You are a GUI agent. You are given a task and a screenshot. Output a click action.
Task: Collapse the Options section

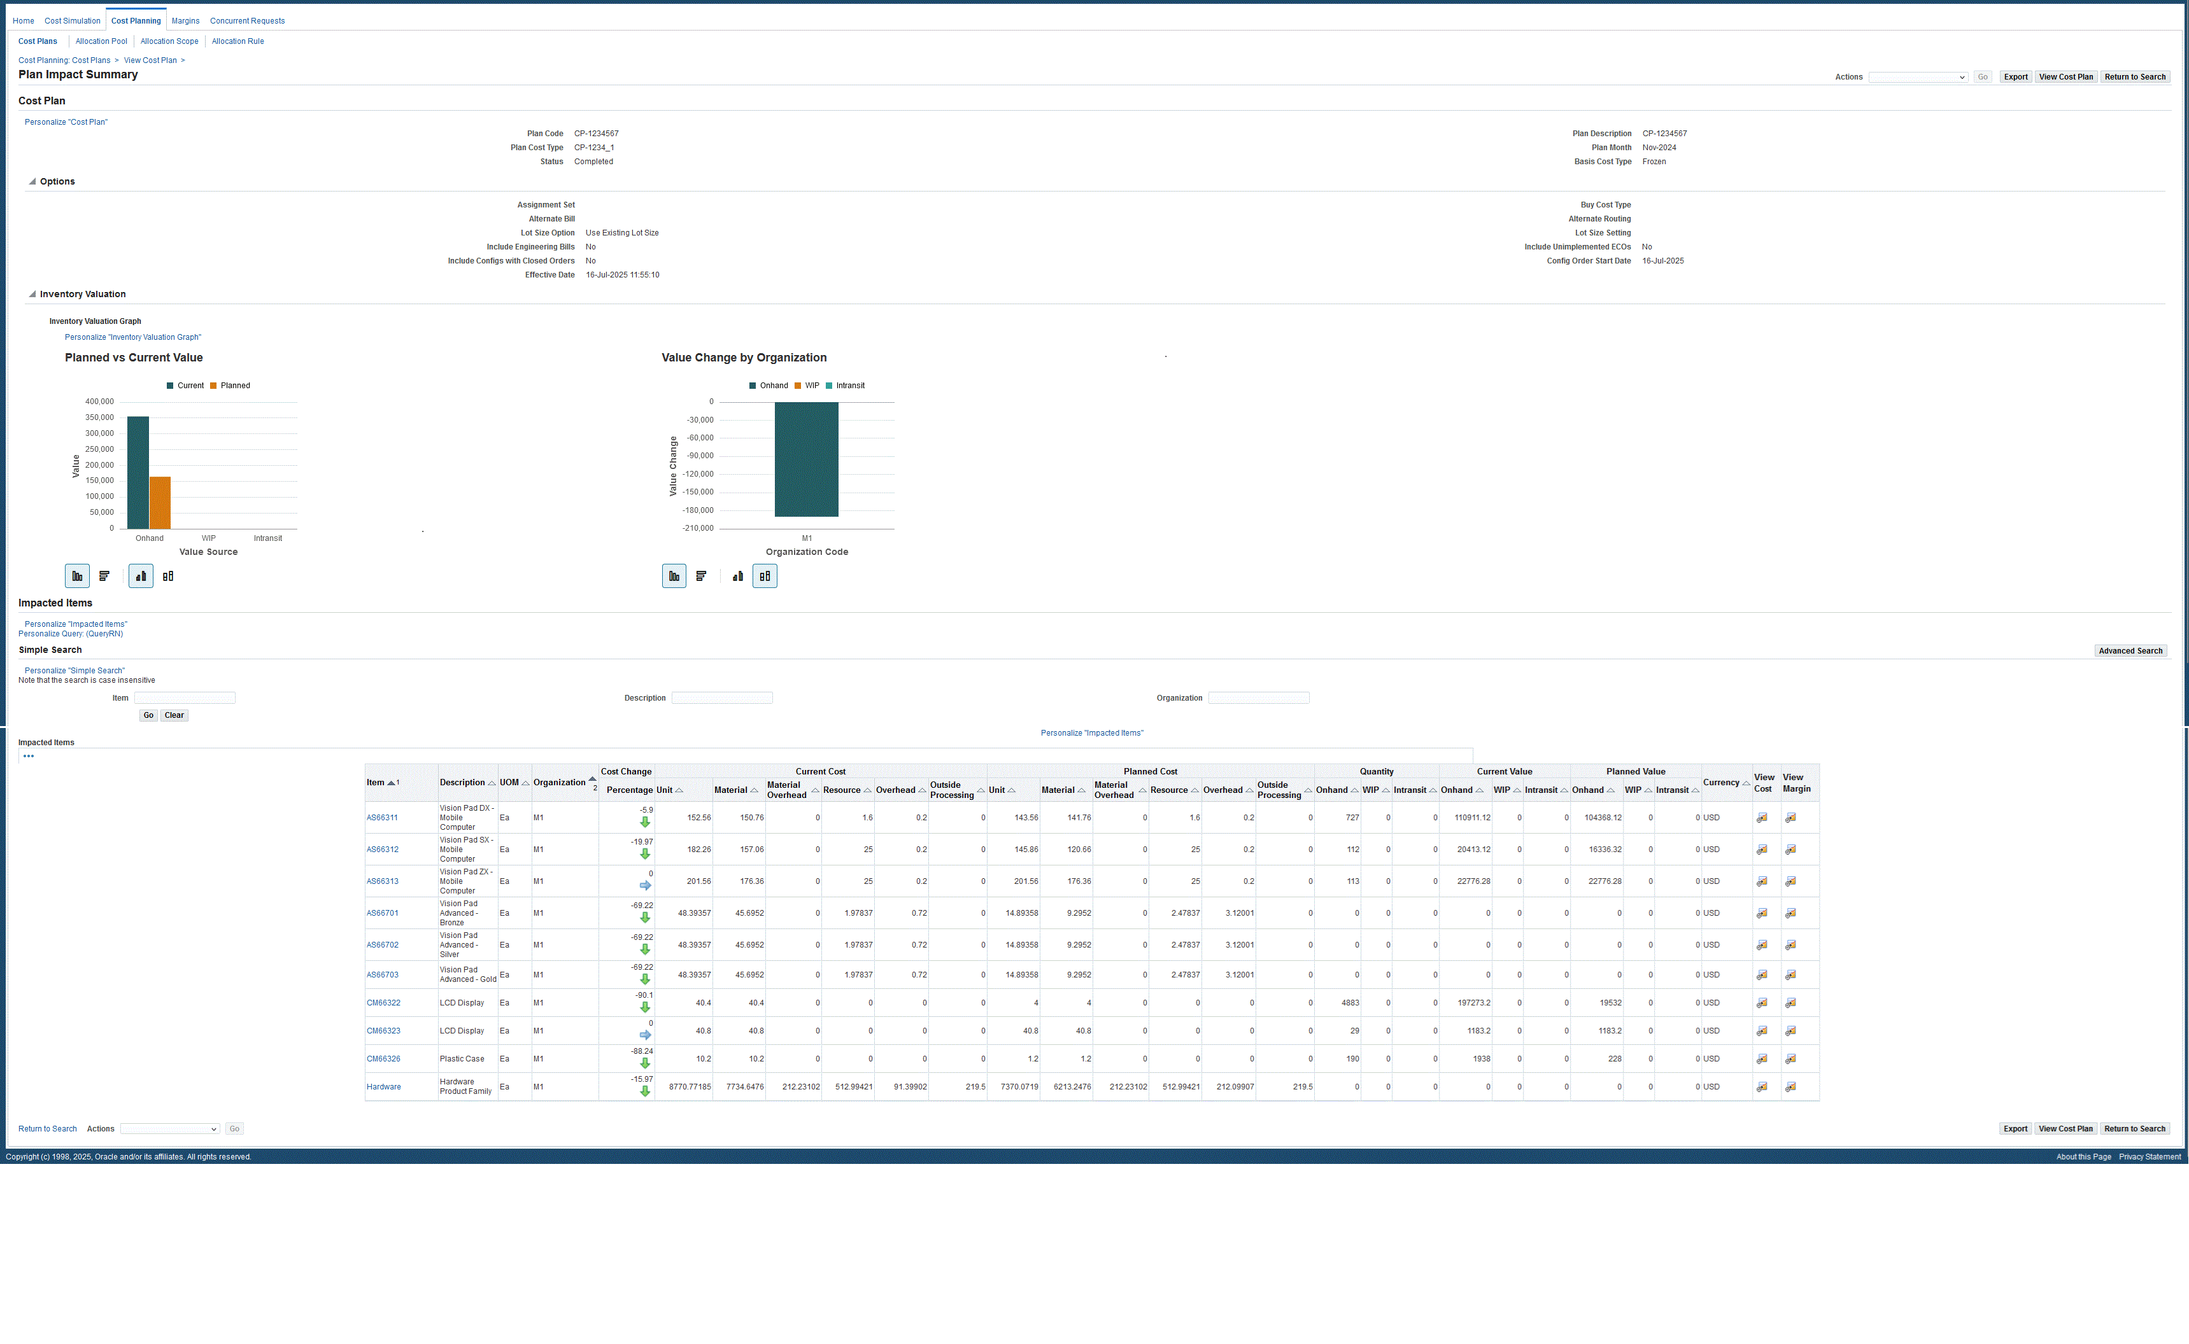pos(32,181)
